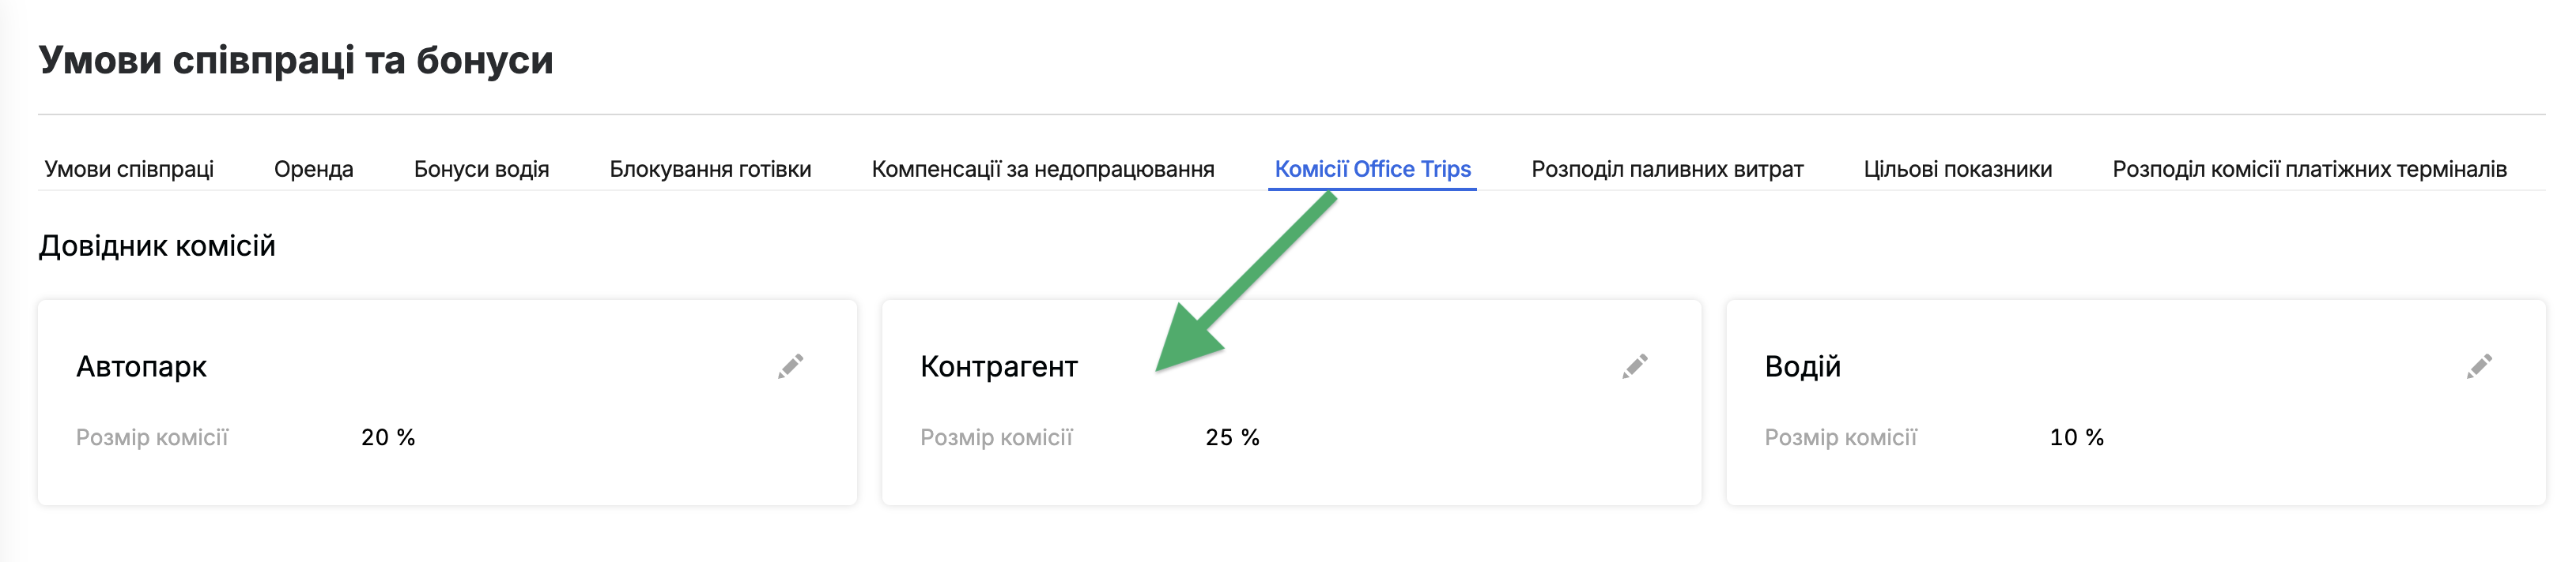This screenshot has width=2576, height=562.
Task: Open Компенсації за недопрацювання tab
Action: [1043, 169]
